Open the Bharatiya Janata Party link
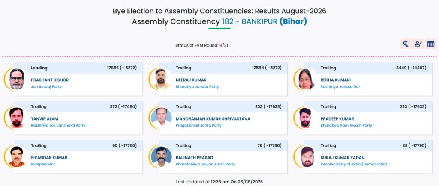Screen dimensions: 439x186 click(x=197, y=86)
